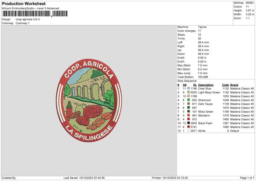Click the Total Bobbin value '163.68ft'
Image resolution: width=256 pixels, height=181 pixels.
point(203,77)
